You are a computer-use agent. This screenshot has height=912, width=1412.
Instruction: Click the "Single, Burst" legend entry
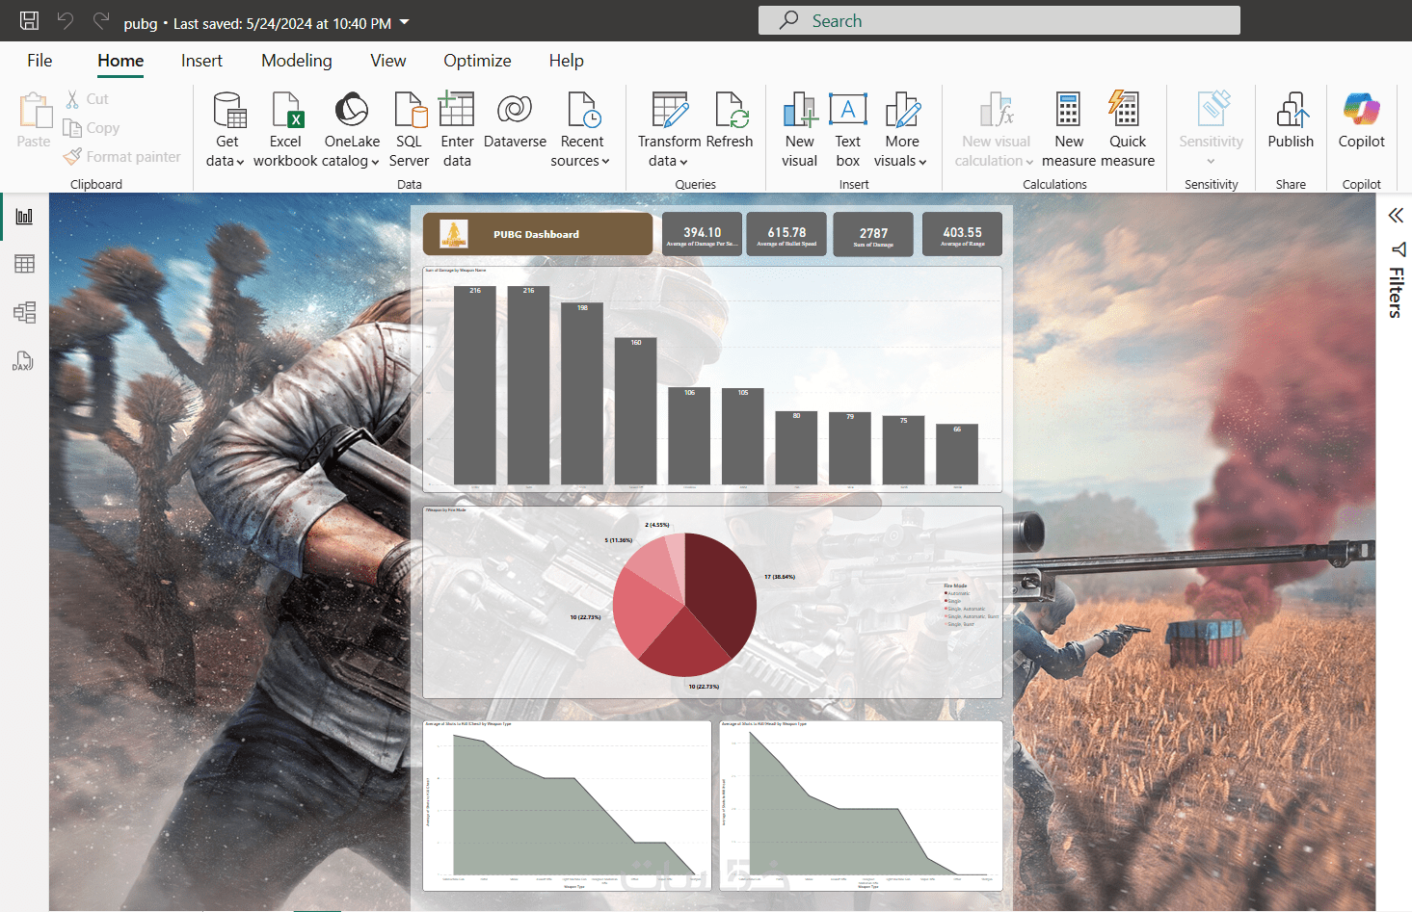[x=961, y=624]
